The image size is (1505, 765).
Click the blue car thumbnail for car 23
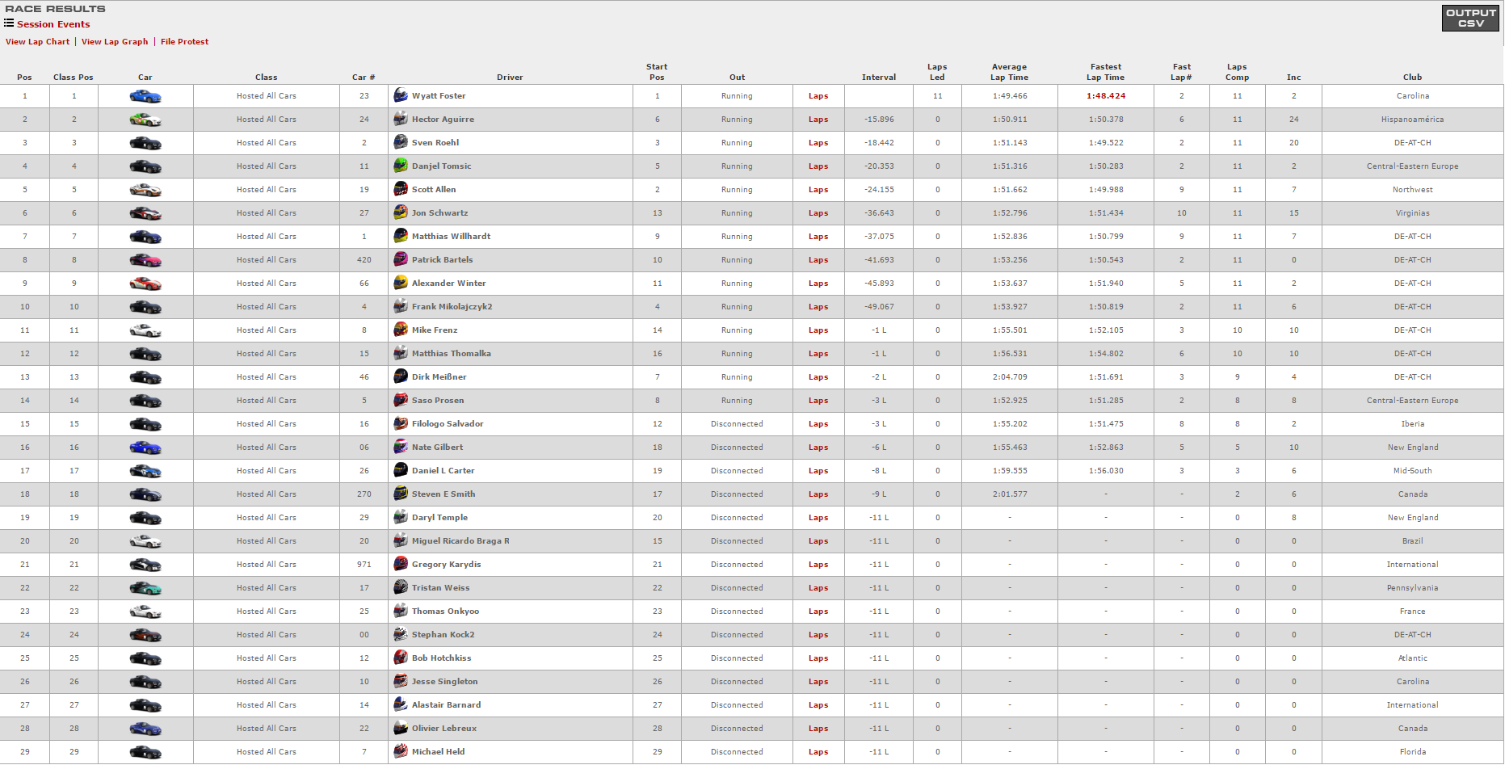pyautogui.click(x=145, y=97)
